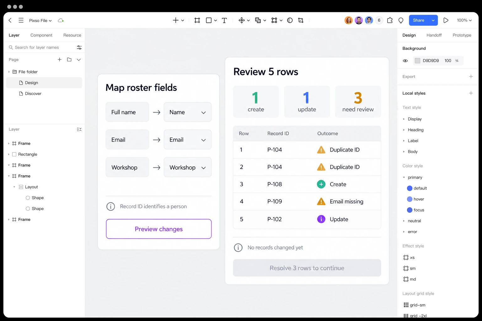Image resolution: width=482 pixels, height=321 pixels.
Task: Click the Share button
Action: 419,20
